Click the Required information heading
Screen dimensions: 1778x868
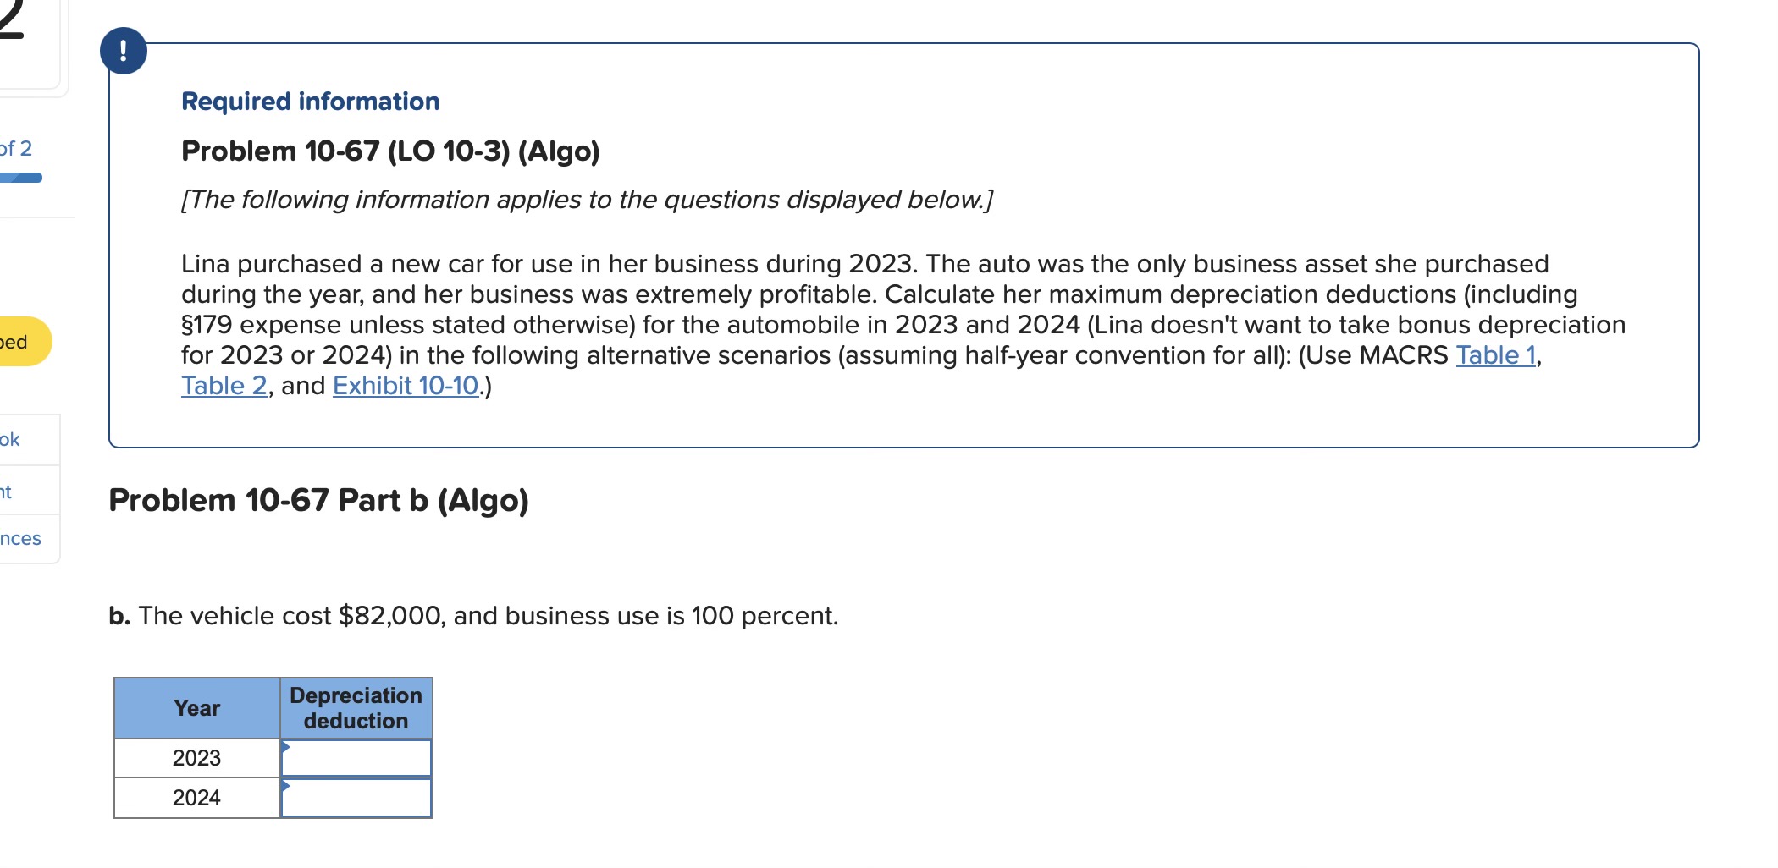point(309,101)
